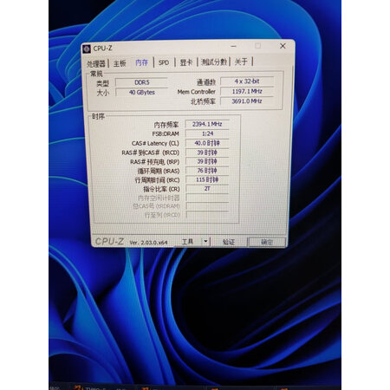Expand the 工具 dropdown arrow
The height and width of the screenshot is (390, 390).
point(205,241)
